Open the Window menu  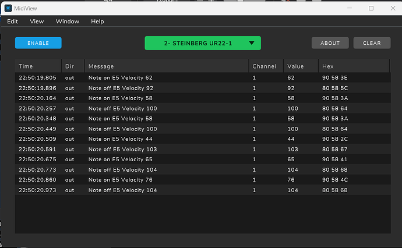tap(68, 22)
